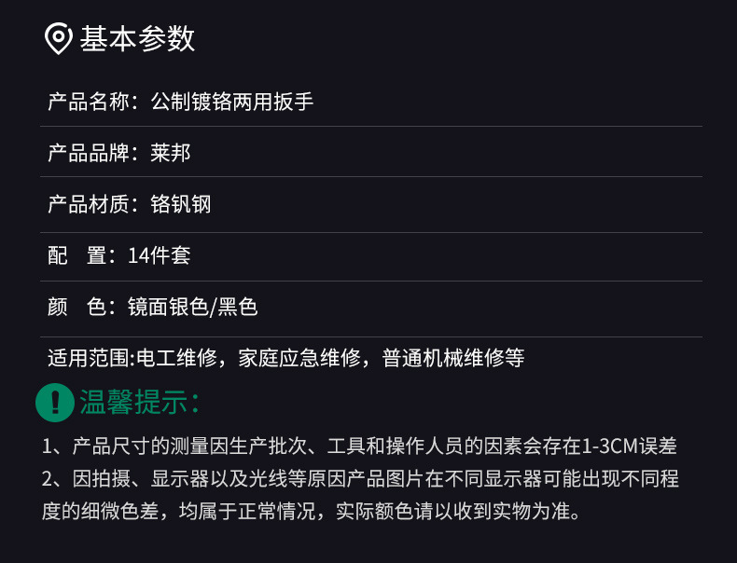Screen dimensions: 737x563
Task: Click the 适用范围 label
Action: point(89,358)
